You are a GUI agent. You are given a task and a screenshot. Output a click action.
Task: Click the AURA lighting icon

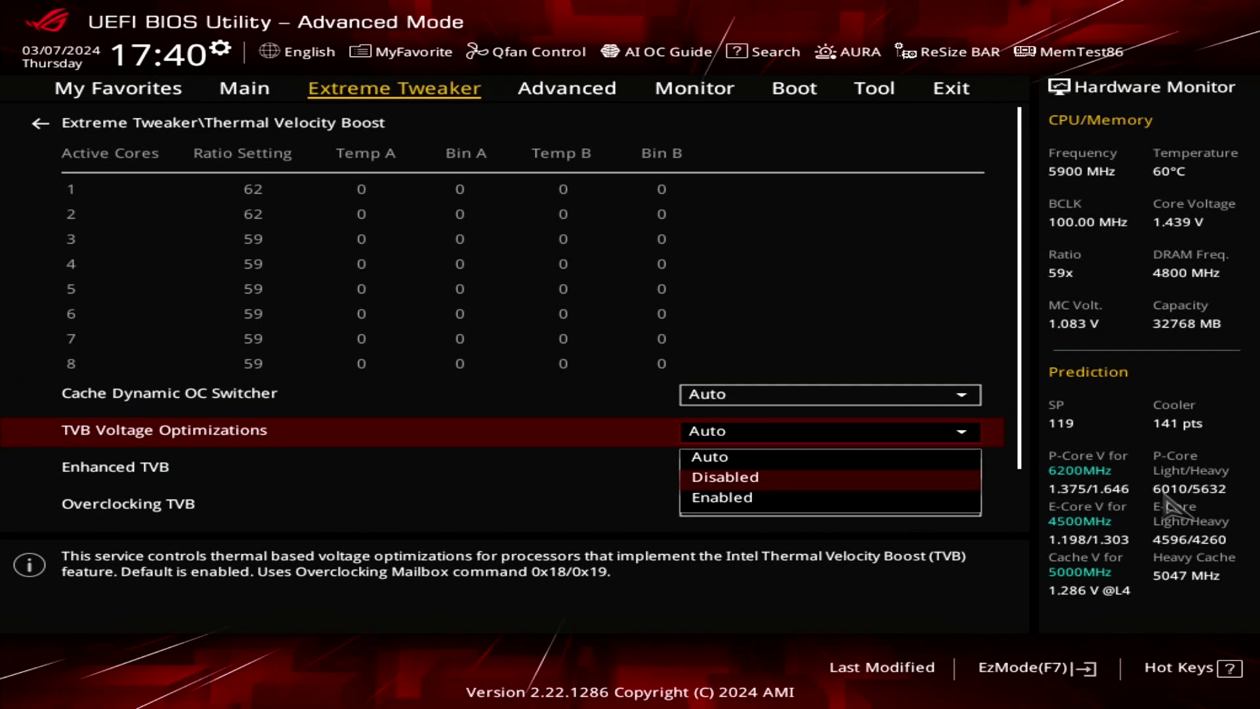825,51
